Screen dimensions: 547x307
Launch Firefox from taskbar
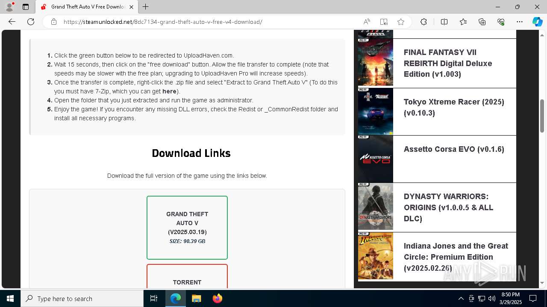[217, 298]
